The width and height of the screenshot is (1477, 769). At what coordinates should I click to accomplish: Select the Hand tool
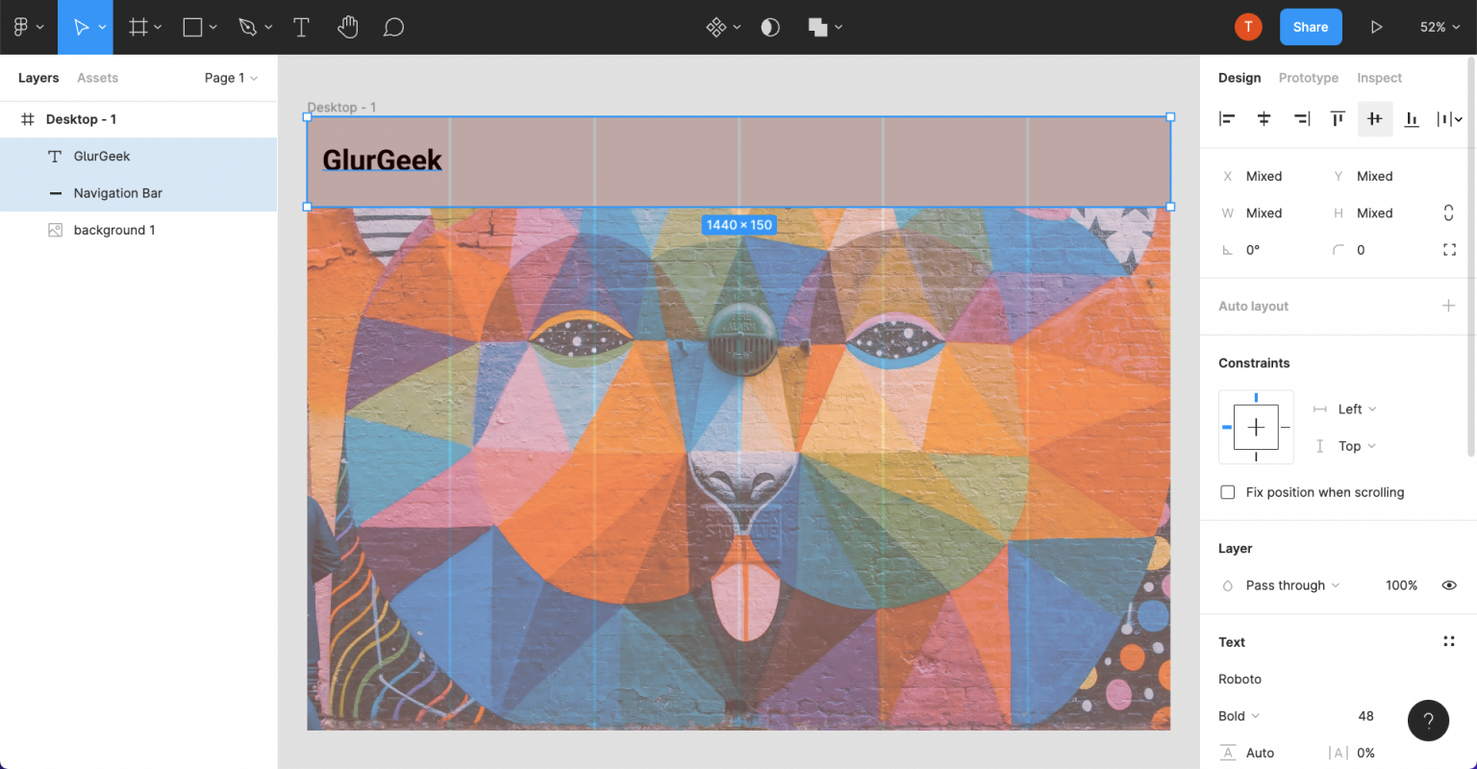pos(347,27)
